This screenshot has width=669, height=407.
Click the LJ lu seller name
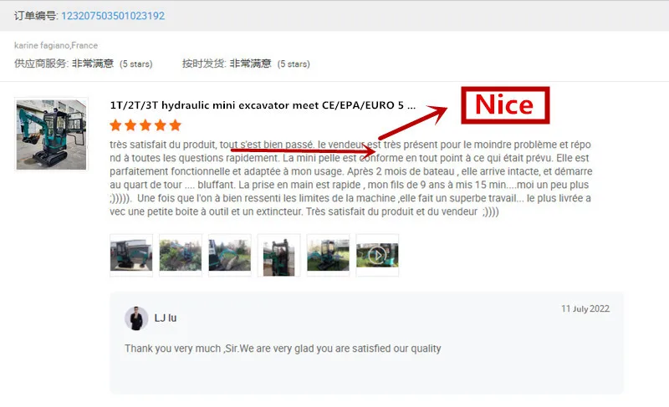[166, 318]
